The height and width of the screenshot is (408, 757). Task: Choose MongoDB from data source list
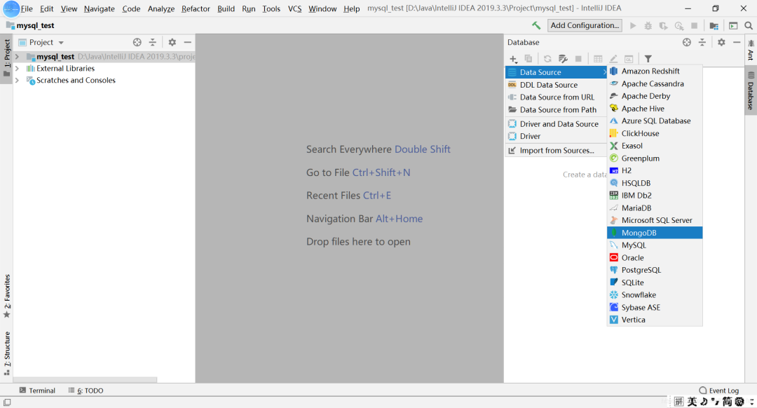(655, 233)
